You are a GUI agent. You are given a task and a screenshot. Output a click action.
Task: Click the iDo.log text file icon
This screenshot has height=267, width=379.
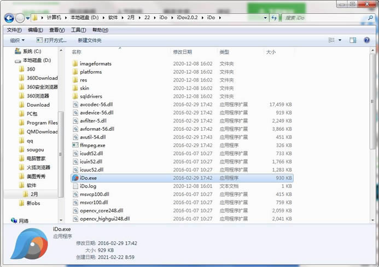[75, 186]
